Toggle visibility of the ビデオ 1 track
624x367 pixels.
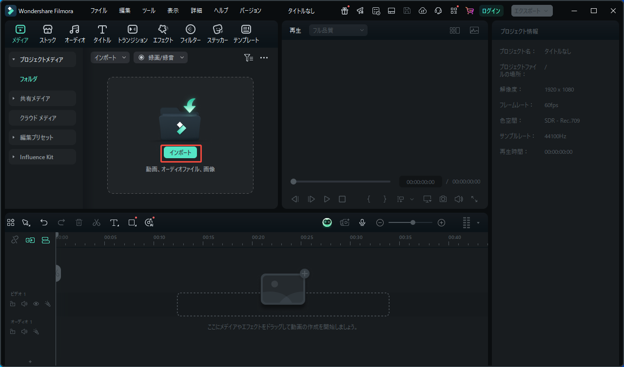coord(36,304)
